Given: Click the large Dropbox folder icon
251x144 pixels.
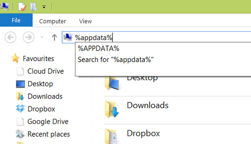Looking at the screenshot, I should (111, 136).
